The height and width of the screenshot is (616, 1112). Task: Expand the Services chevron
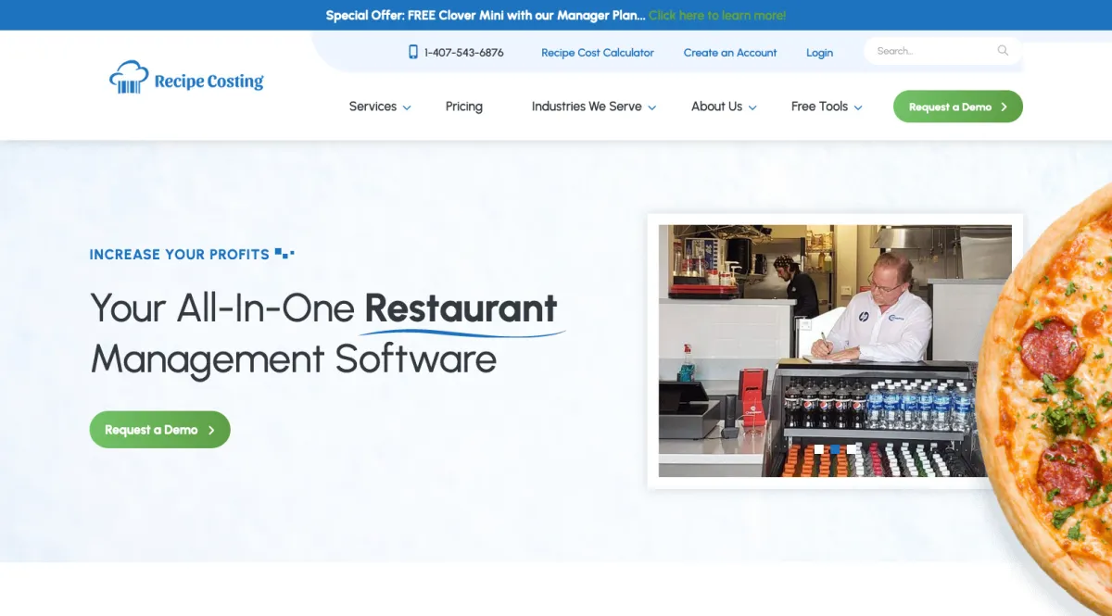pos(407,107)
